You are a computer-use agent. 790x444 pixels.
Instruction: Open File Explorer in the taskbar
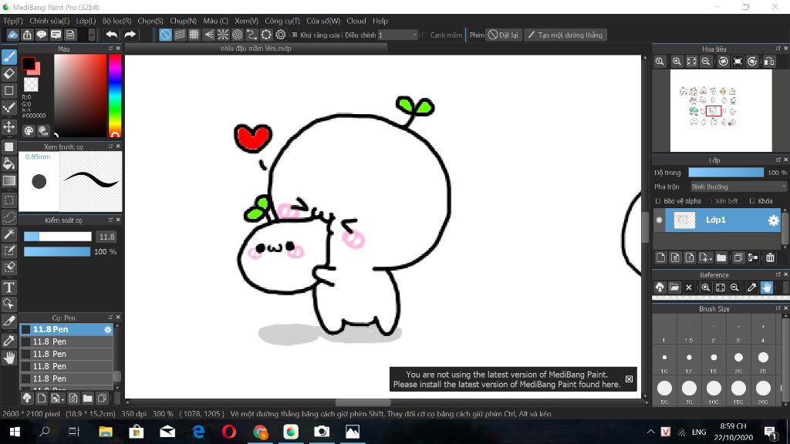(x=105, y=432)
